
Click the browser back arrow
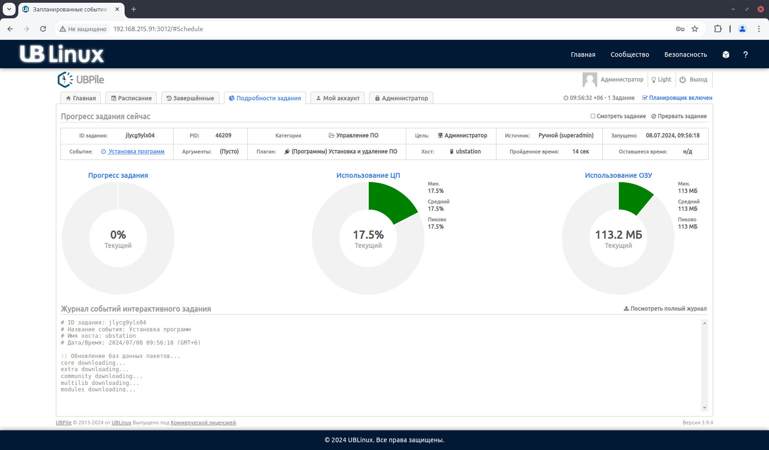[x=10, y=29]
